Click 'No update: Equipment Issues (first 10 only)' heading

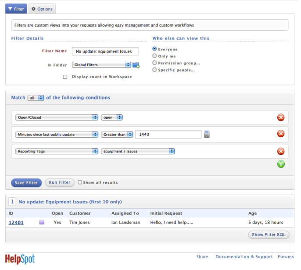(70, 202)
